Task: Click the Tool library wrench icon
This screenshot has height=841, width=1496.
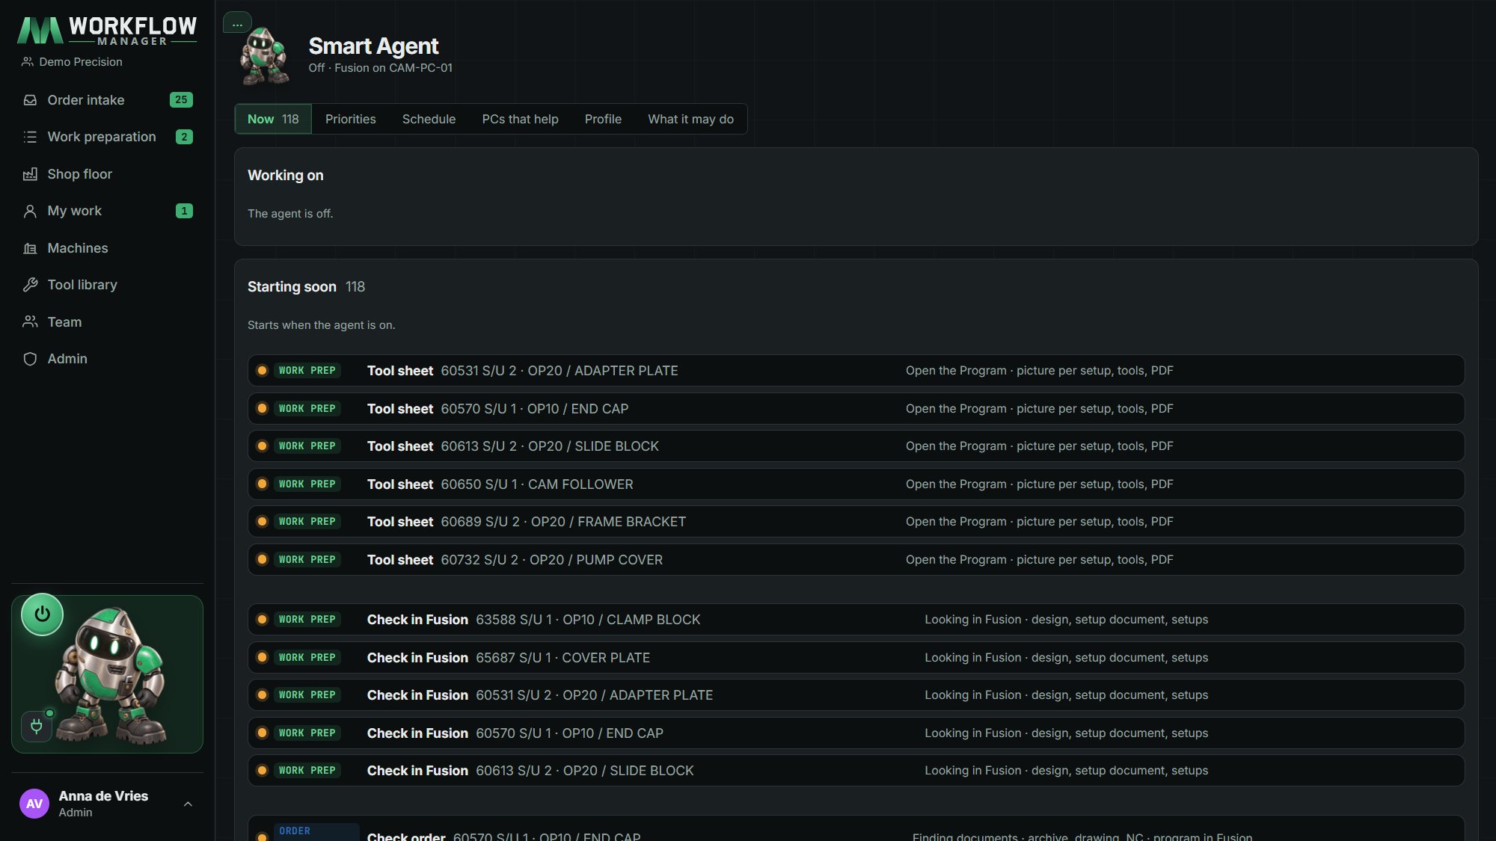Action: click(x=30, y=285)
